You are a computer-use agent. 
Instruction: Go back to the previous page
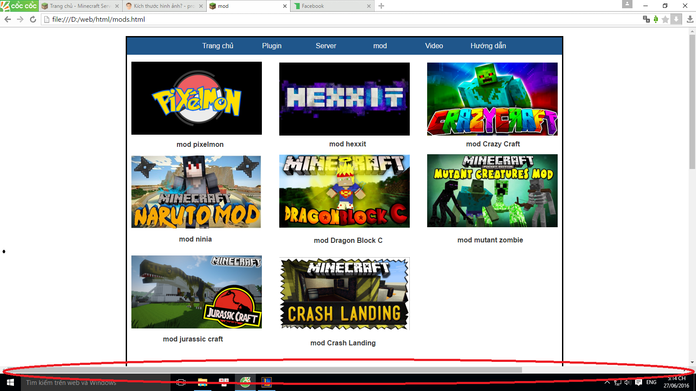pyautogui.click(x=7, y=19)
